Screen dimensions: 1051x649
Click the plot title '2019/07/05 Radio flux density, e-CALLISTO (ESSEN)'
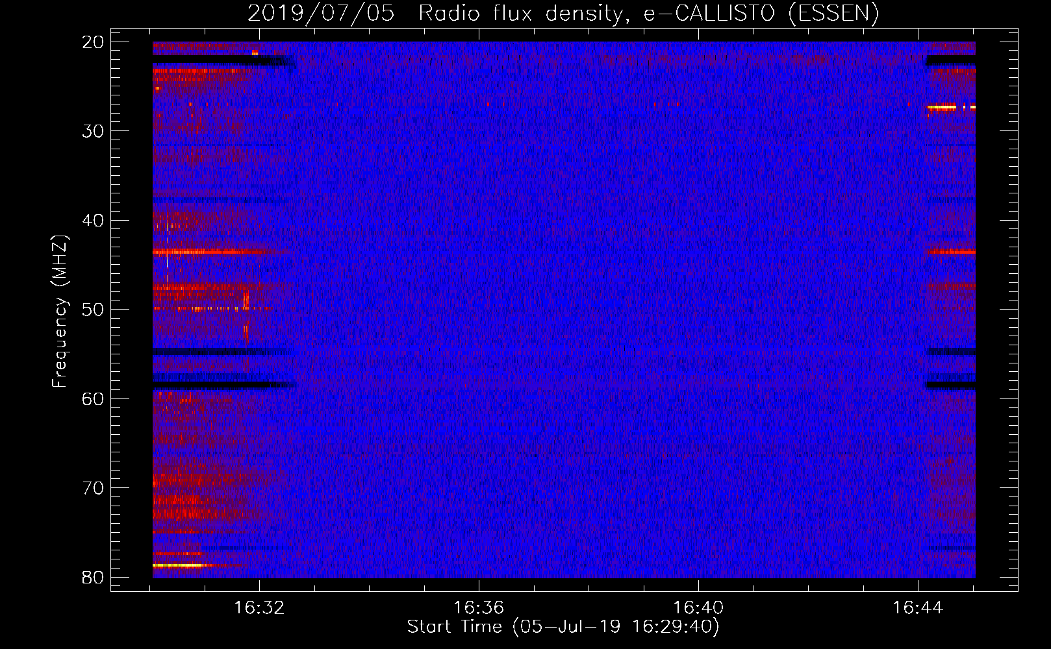(x=563, y=14)
